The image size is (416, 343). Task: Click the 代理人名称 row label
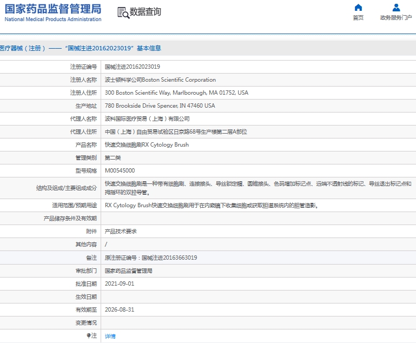83,118
